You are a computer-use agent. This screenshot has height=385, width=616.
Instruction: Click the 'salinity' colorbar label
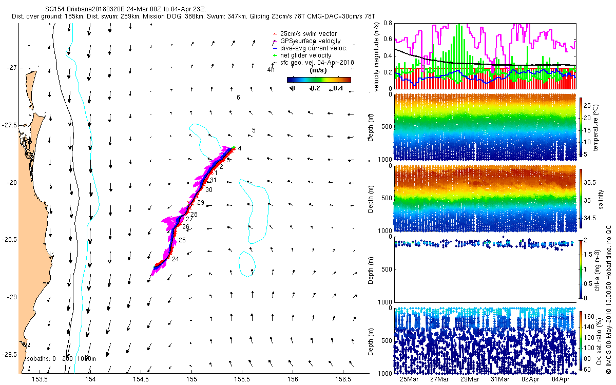point(601,199)
